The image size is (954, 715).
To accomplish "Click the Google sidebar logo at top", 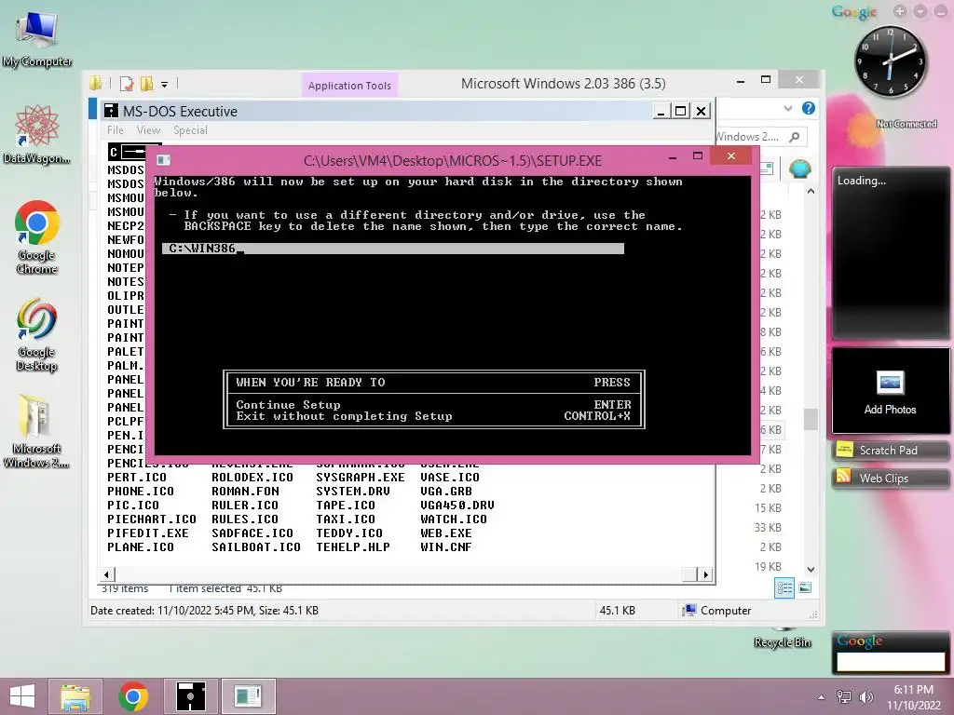I will [x=854, y=11].
